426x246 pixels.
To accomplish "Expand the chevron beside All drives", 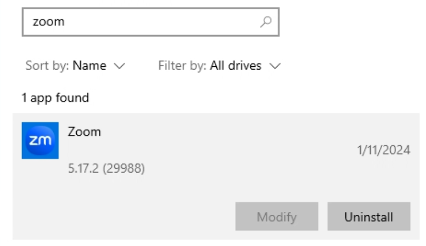I will click(x=275, y=66).
